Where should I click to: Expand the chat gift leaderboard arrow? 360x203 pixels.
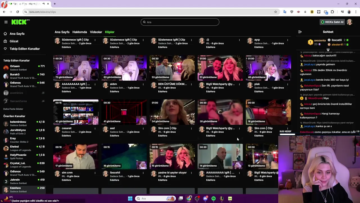coord(328,50)
